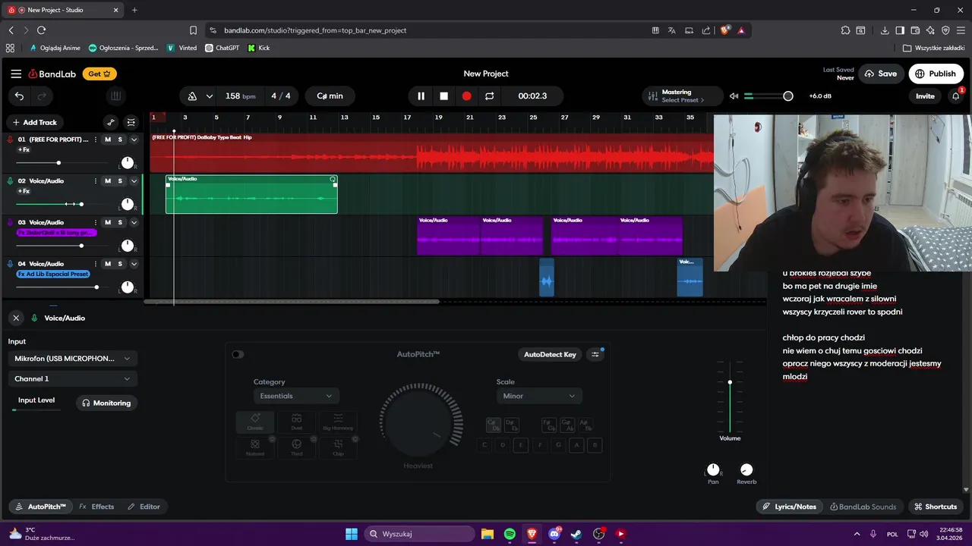Expand track 04 chevron
The height and width of the screenshot is (546, 972).
point(134,264)
